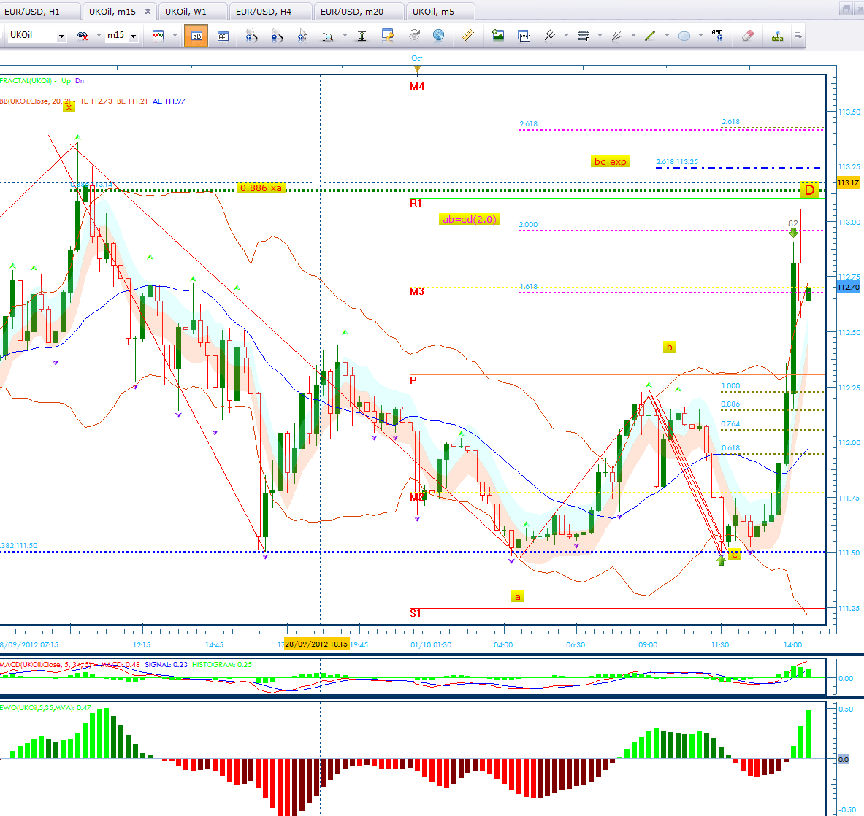Expand the pitchfork tool dropdown arrow
864x816 pixels.
click(x=567, y=36)
